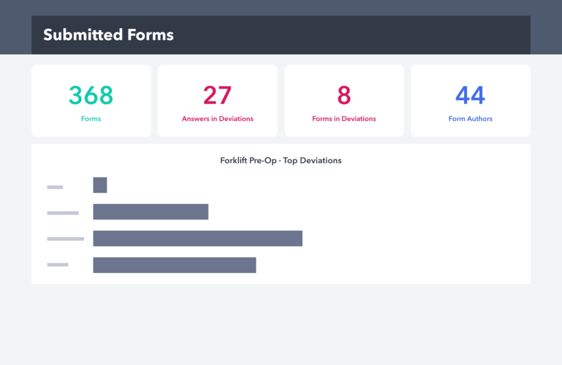Viewport: 562px width, 365px height.
Task: View the 44 Form Authors card
Action: pyautogui.click(x=470, y=100)
